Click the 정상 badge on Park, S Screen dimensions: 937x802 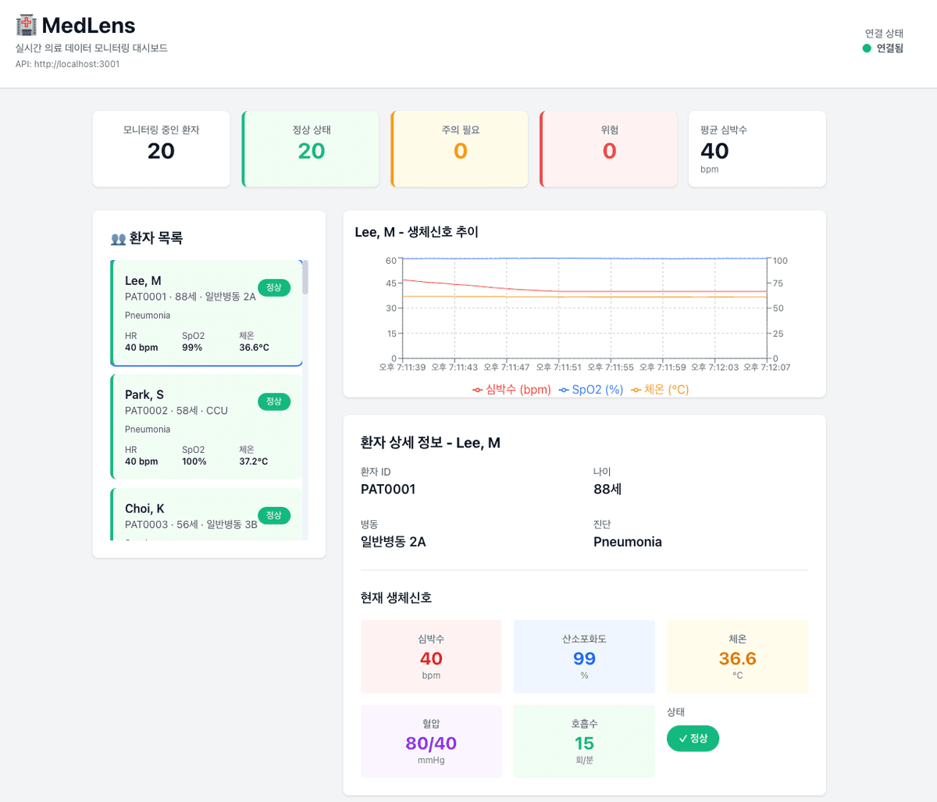tap(274, 401)
